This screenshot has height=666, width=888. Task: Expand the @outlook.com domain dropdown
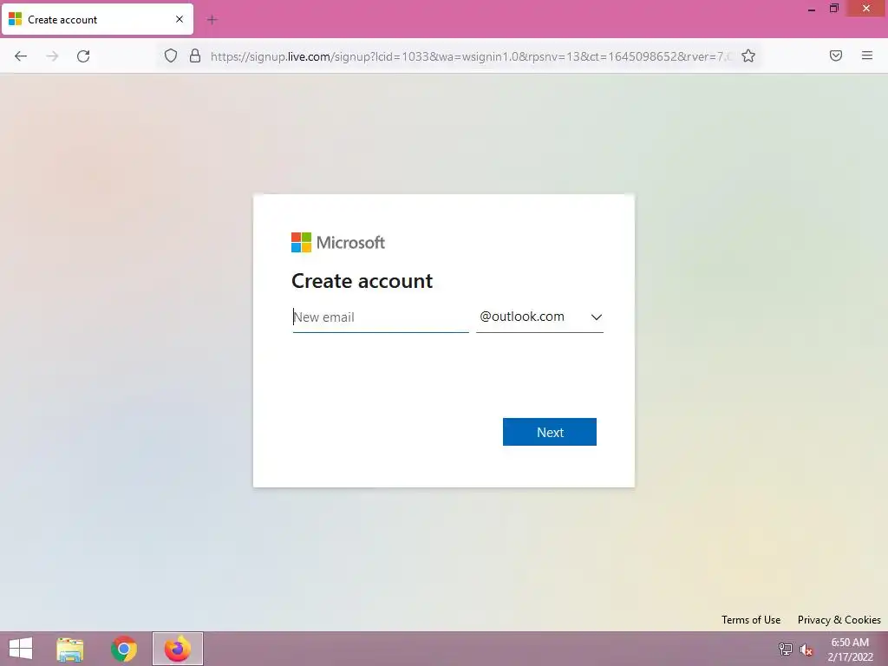(539, 317)
